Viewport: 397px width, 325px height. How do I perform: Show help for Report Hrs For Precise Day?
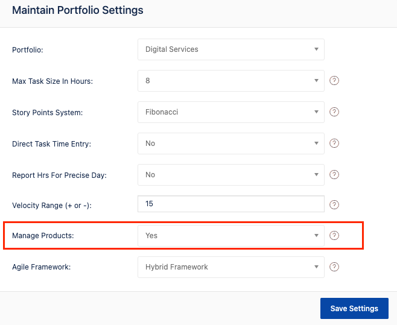tap(334, 175)
